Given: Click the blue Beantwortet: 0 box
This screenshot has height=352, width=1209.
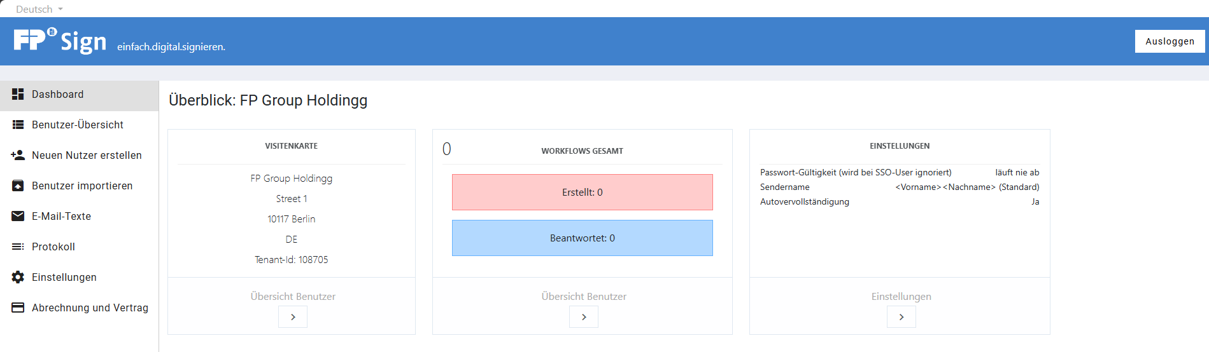Looking at the screenshot, I should (x=583, y=238).
